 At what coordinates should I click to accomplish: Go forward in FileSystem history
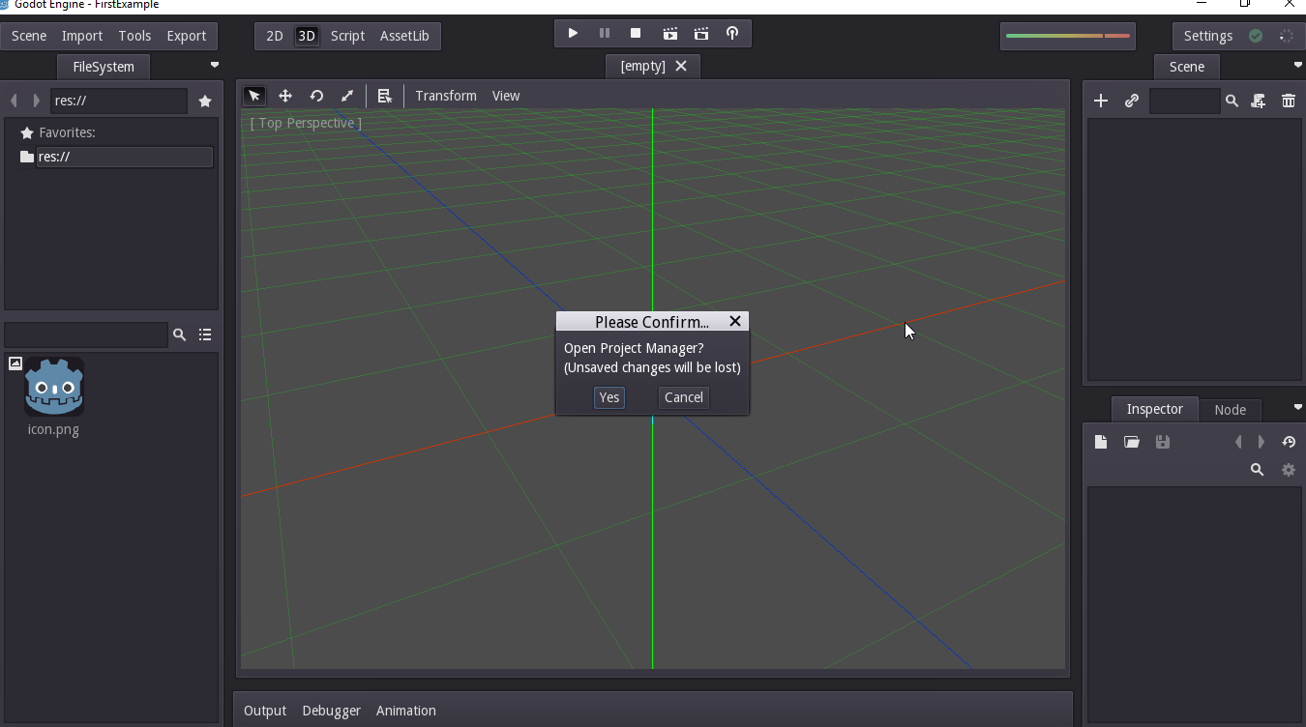[37, 101]
